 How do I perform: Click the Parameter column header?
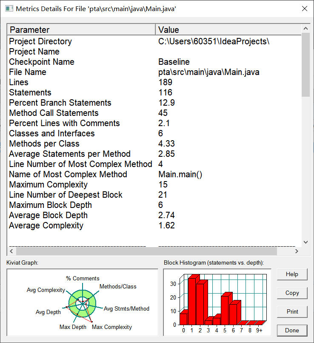pos(81,29)
